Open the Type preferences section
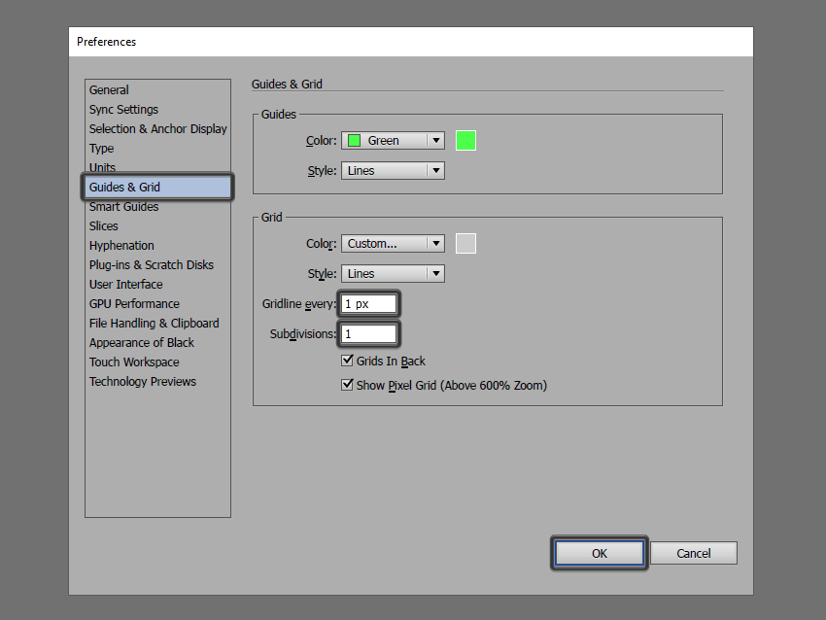This screenshot has width=826, height=620. (x=101, y=148)
